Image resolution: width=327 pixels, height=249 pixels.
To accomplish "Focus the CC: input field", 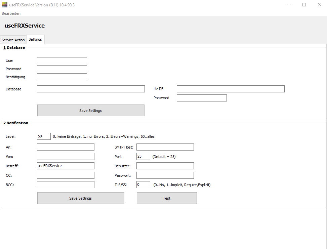I will [66, 175].
